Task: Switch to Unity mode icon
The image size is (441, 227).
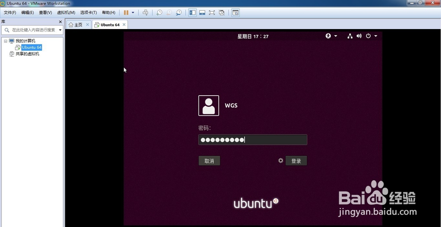Action: (x=222, y=13)
